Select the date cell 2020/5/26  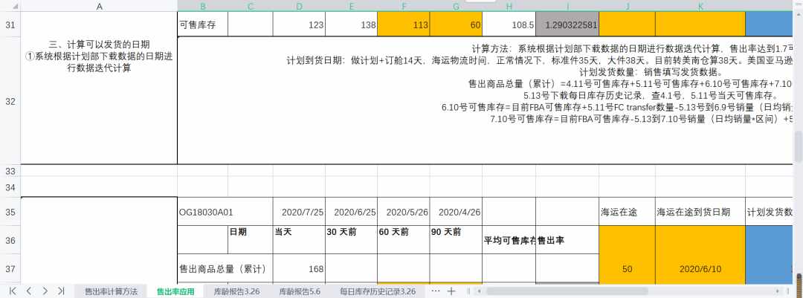(404, 212)
